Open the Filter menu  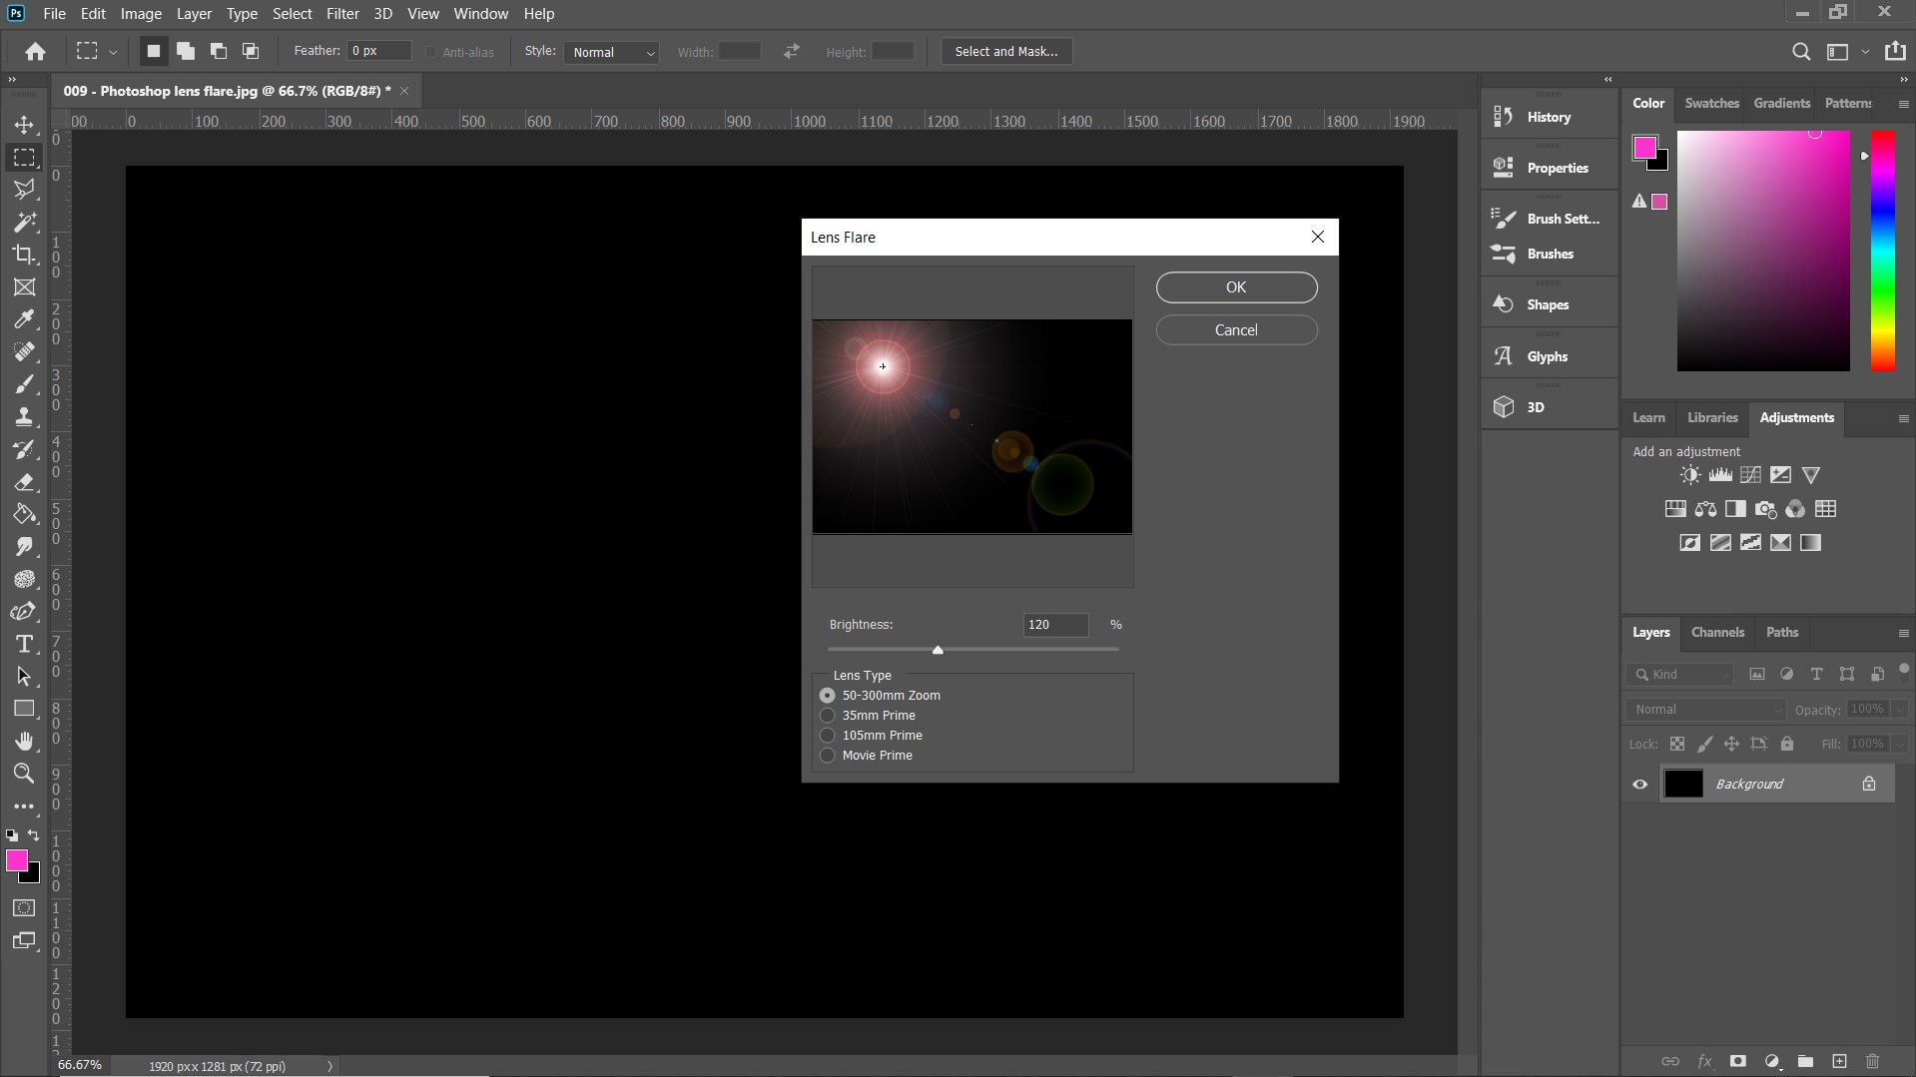click(342, 13)
